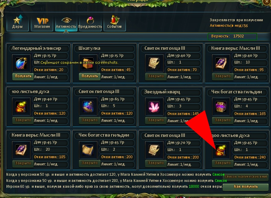Open the Дары tab
Image resolution: width=271 pixels, height=198 pixels.
pos(17,23)
